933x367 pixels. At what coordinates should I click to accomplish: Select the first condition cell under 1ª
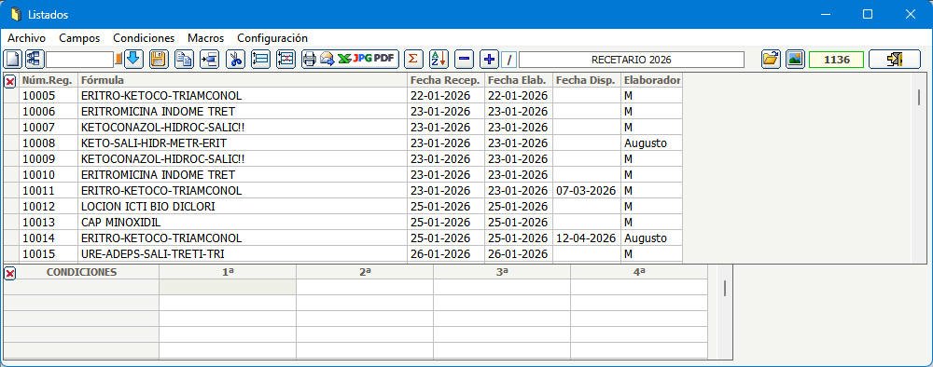click(228, 288)
